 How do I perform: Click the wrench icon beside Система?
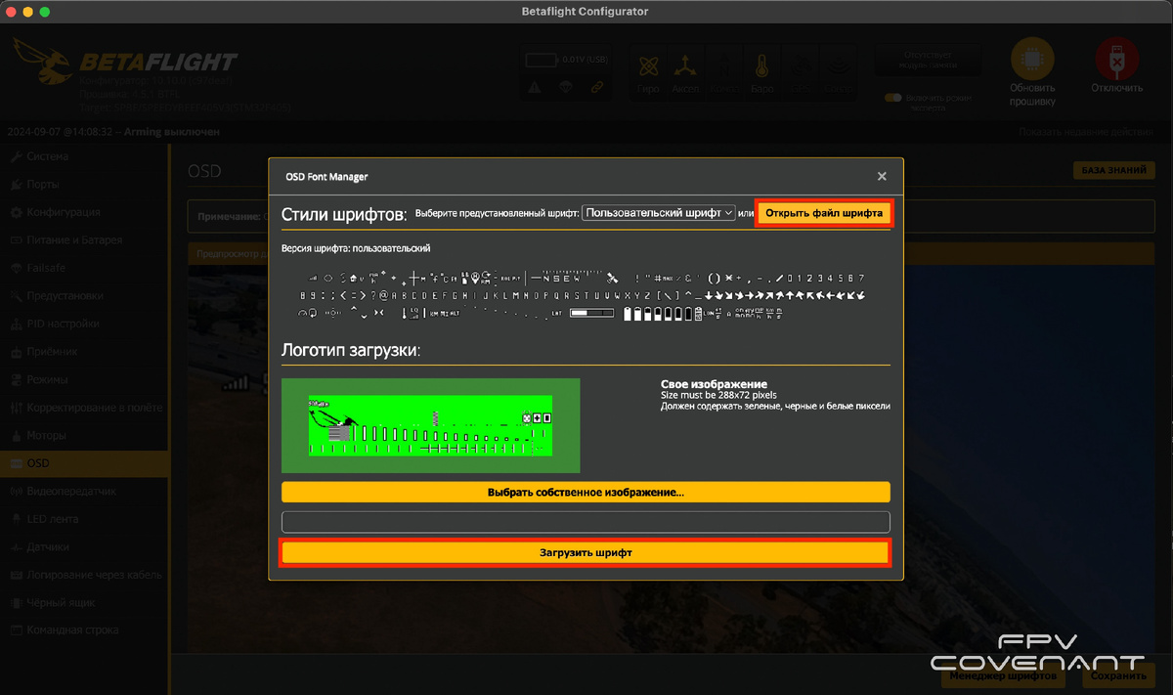tap(16, 156)
